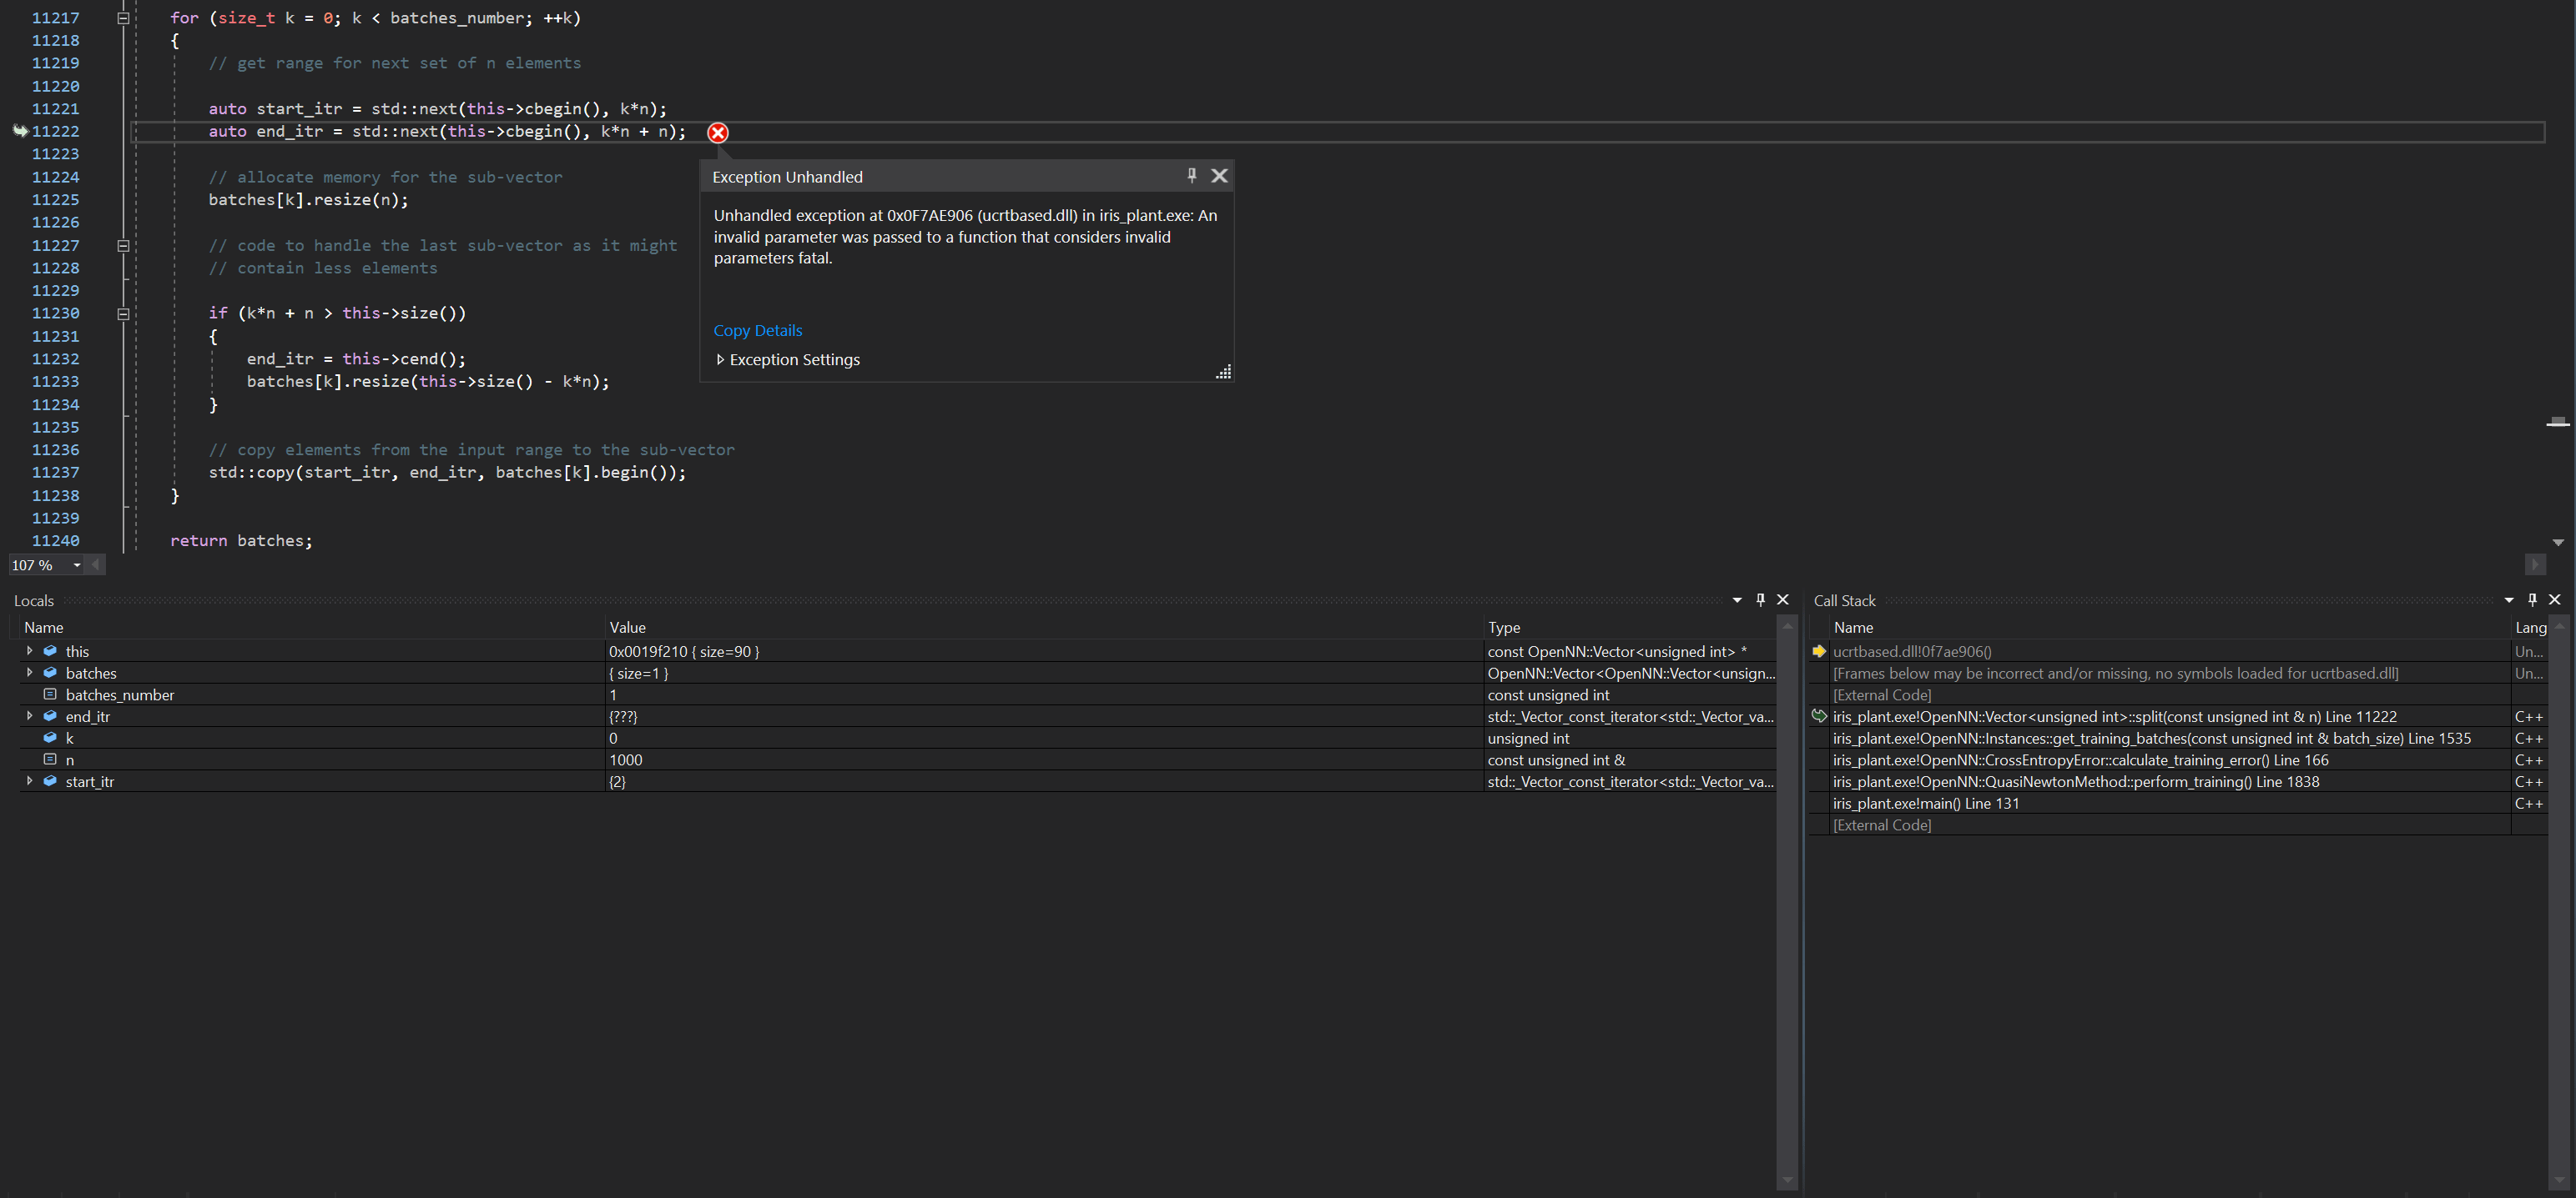The height and width of the screenshot is (1198, 2576).
Task: Click the yellow current-frame arrow icon
Action: (x=1819, y=651)
